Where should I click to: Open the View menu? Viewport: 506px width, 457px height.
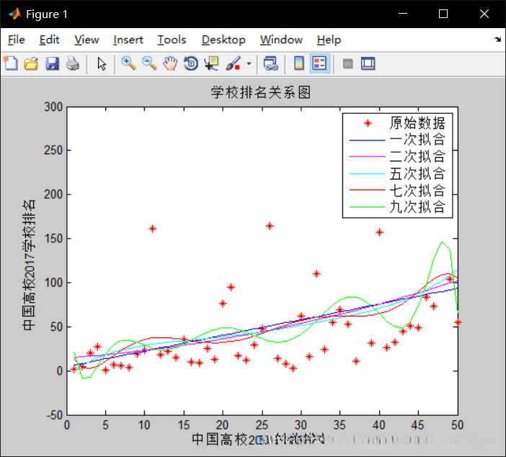(86, 40)
